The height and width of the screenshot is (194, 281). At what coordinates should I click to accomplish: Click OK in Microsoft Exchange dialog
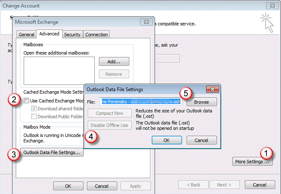(68, 186)
